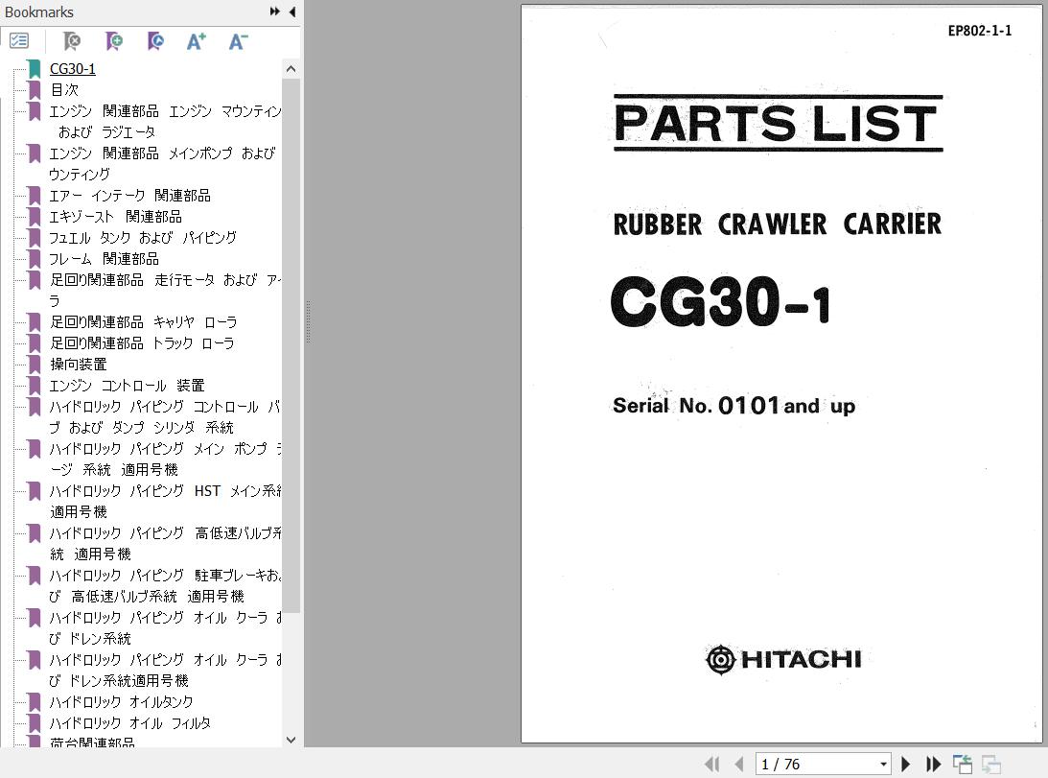Screen dimensions: 1048x778
Task: Go to the first page
Action: 712,764
